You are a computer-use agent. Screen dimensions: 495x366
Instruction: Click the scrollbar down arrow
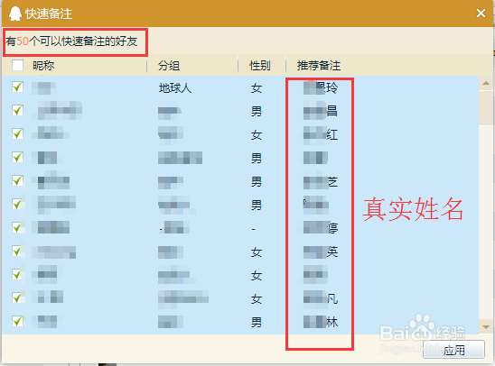click(x=486, y=326)
